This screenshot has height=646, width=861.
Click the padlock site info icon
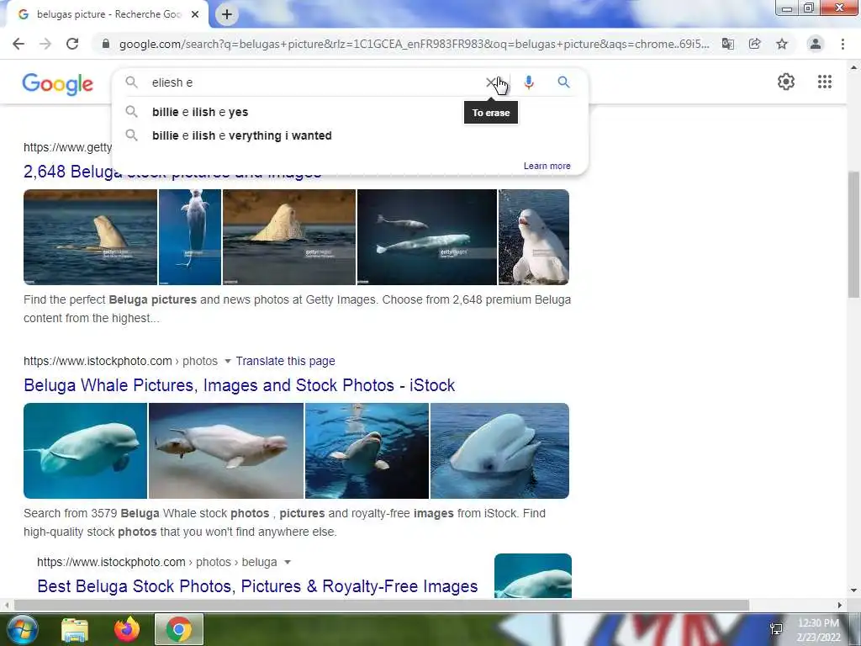click(106, 44)
